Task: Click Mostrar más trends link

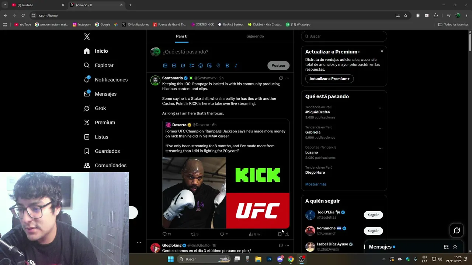Action: pyautogui.click(x=316, y=184)
